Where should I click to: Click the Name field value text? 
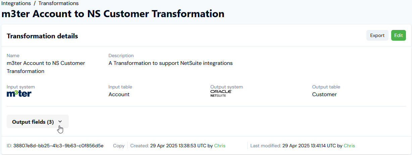tap(46, 67)
